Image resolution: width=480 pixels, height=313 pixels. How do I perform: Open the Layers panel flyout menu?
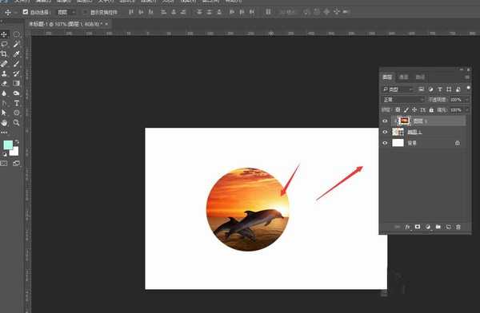point(467,77)
